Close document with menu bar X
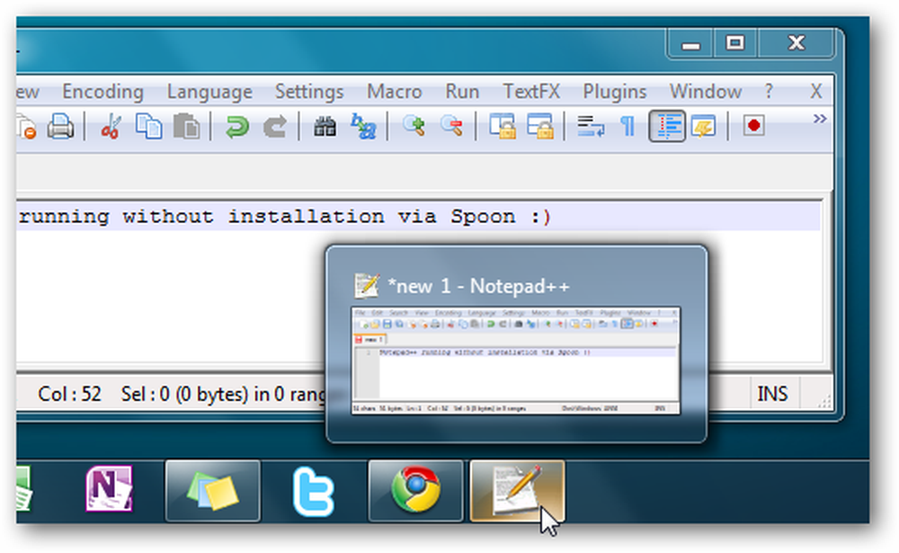This screenshot has width=899, height=553. click(816, 92)
